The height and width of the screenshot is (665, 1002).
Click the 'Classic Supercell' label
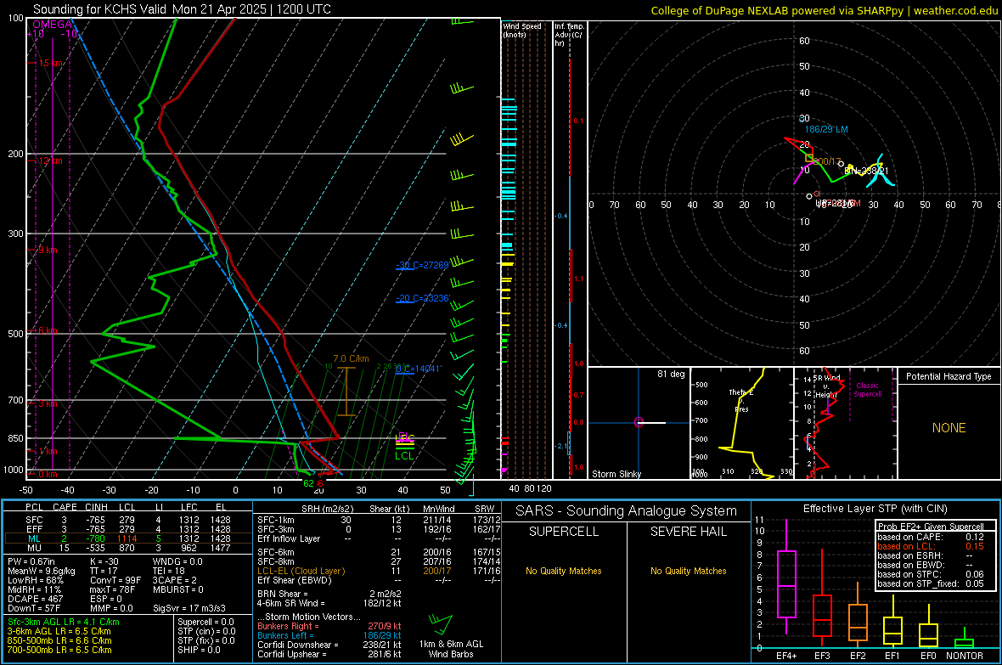coord(867,390)
